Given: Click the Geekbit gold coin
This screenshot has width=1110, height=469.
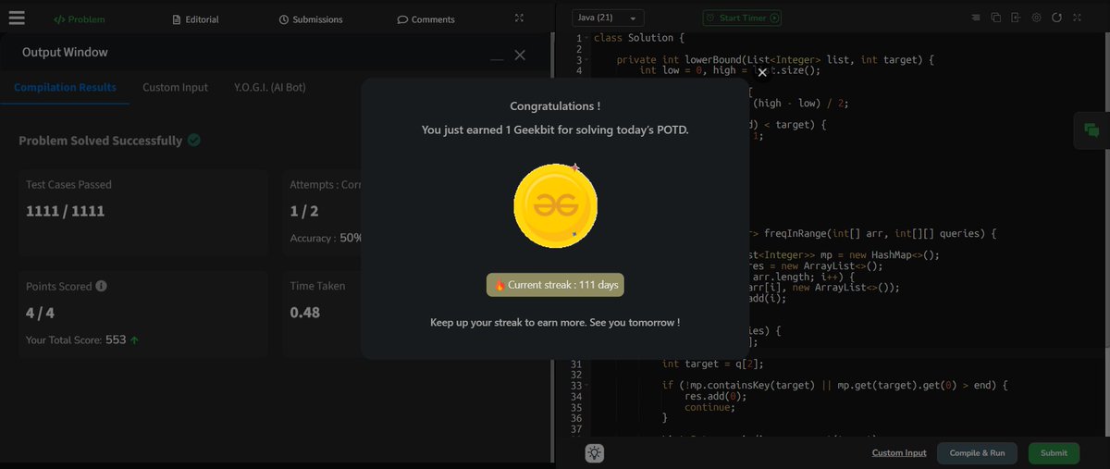Looking at the screenshot, I should (555, 206).
